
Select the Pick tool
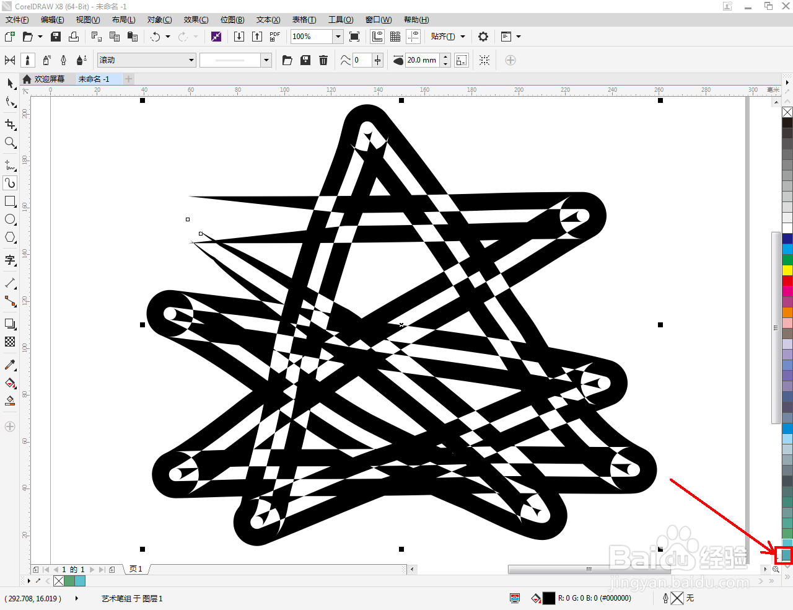(x=10, y=83)
